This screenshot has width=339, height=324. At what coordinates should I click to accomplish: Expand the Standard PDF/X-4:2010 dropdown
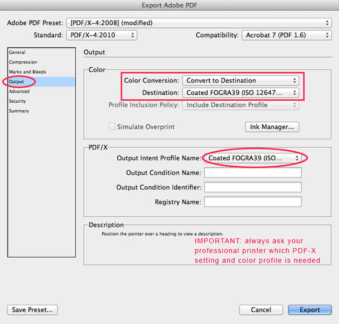101,35
